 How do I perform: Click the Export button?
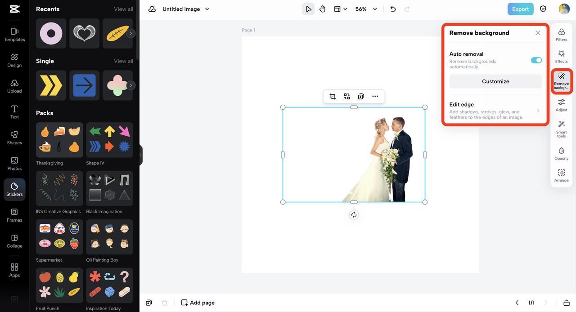[520, 9]
